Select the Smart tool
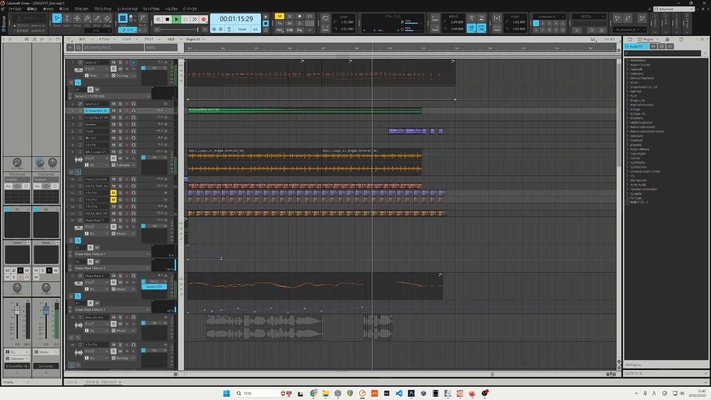This screenshot has width=711, height=400. (x=57, y=19)
